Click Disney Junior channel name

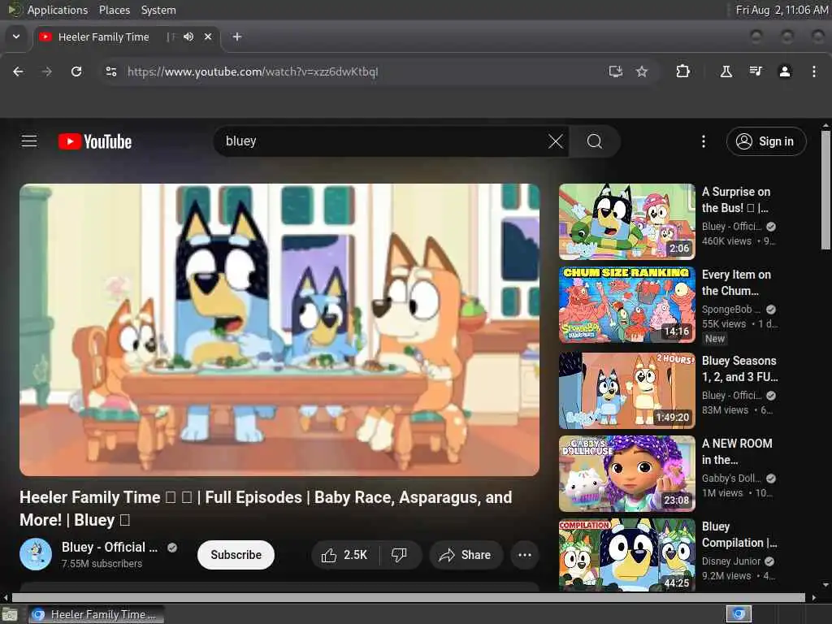731,561
